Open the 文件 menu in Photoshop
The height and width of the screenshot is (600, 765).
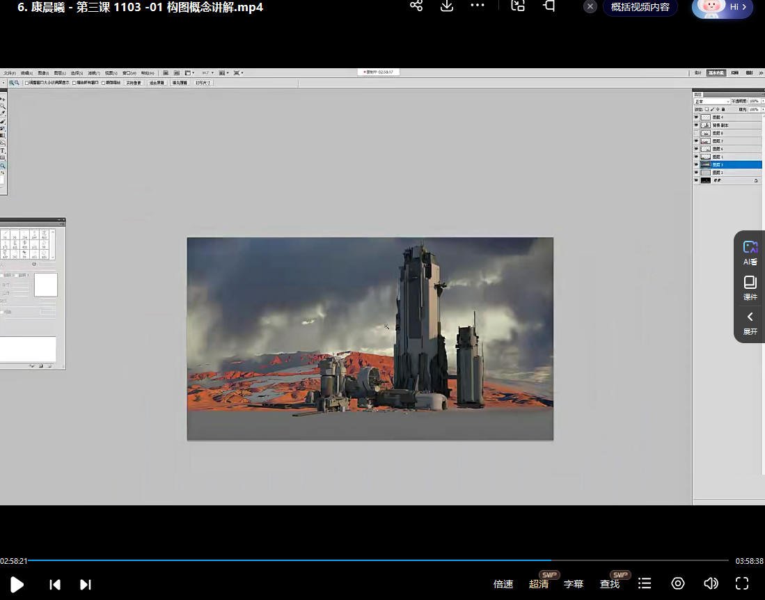click(10, 73)
